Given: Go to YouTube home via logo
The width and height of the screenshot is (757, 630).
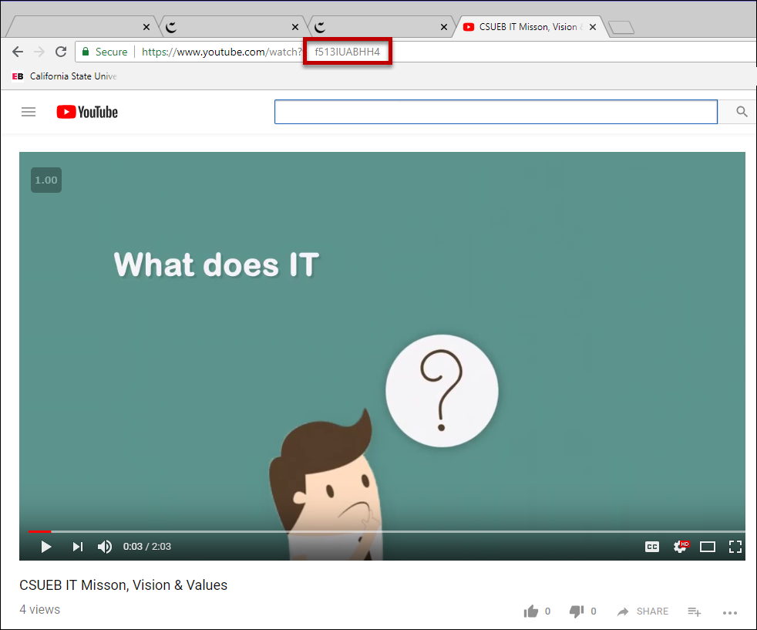Looking at the screenshot, I should pyautogui.click(x=87, y=112).
